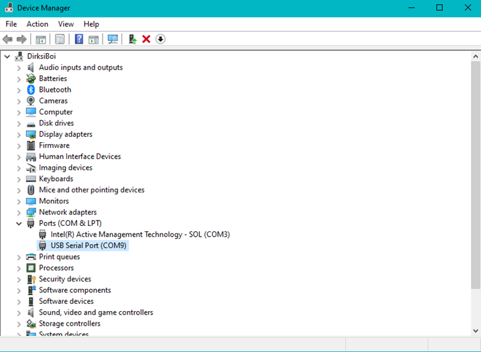Open the File menu
Screen dimensions: 481x352
11,24
